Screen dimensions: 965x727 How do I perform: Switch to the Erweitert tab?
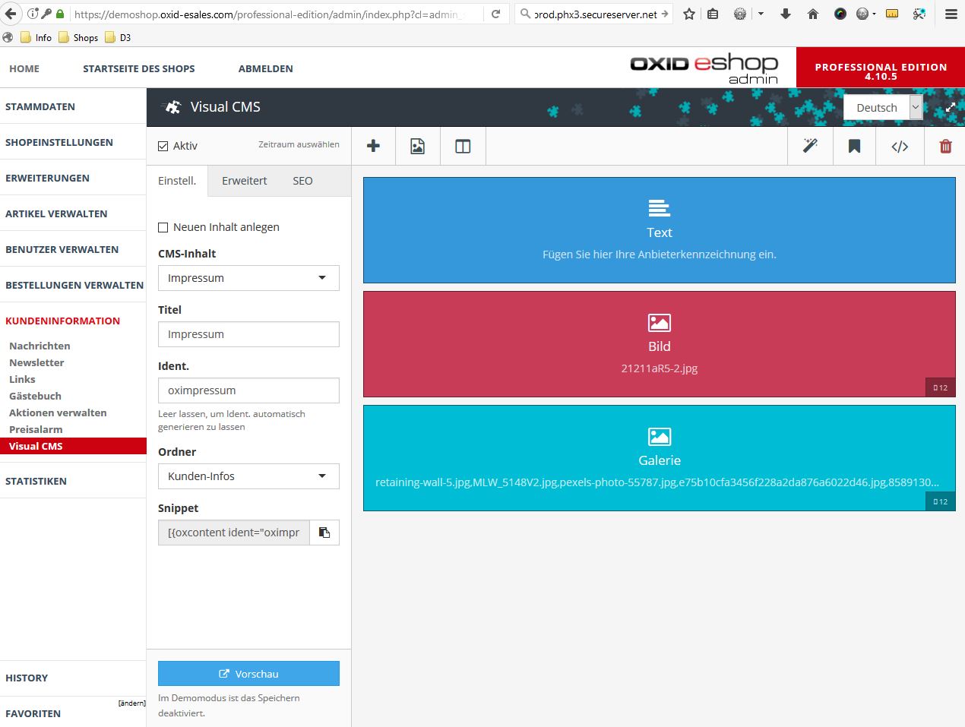pyautogui.click(x=244, y=181)
